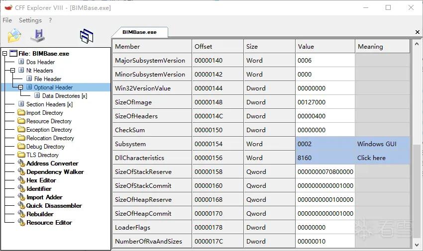
Task: Click offset 00000160 of SizeOfStackCommit
Action: tap(217, 185)
